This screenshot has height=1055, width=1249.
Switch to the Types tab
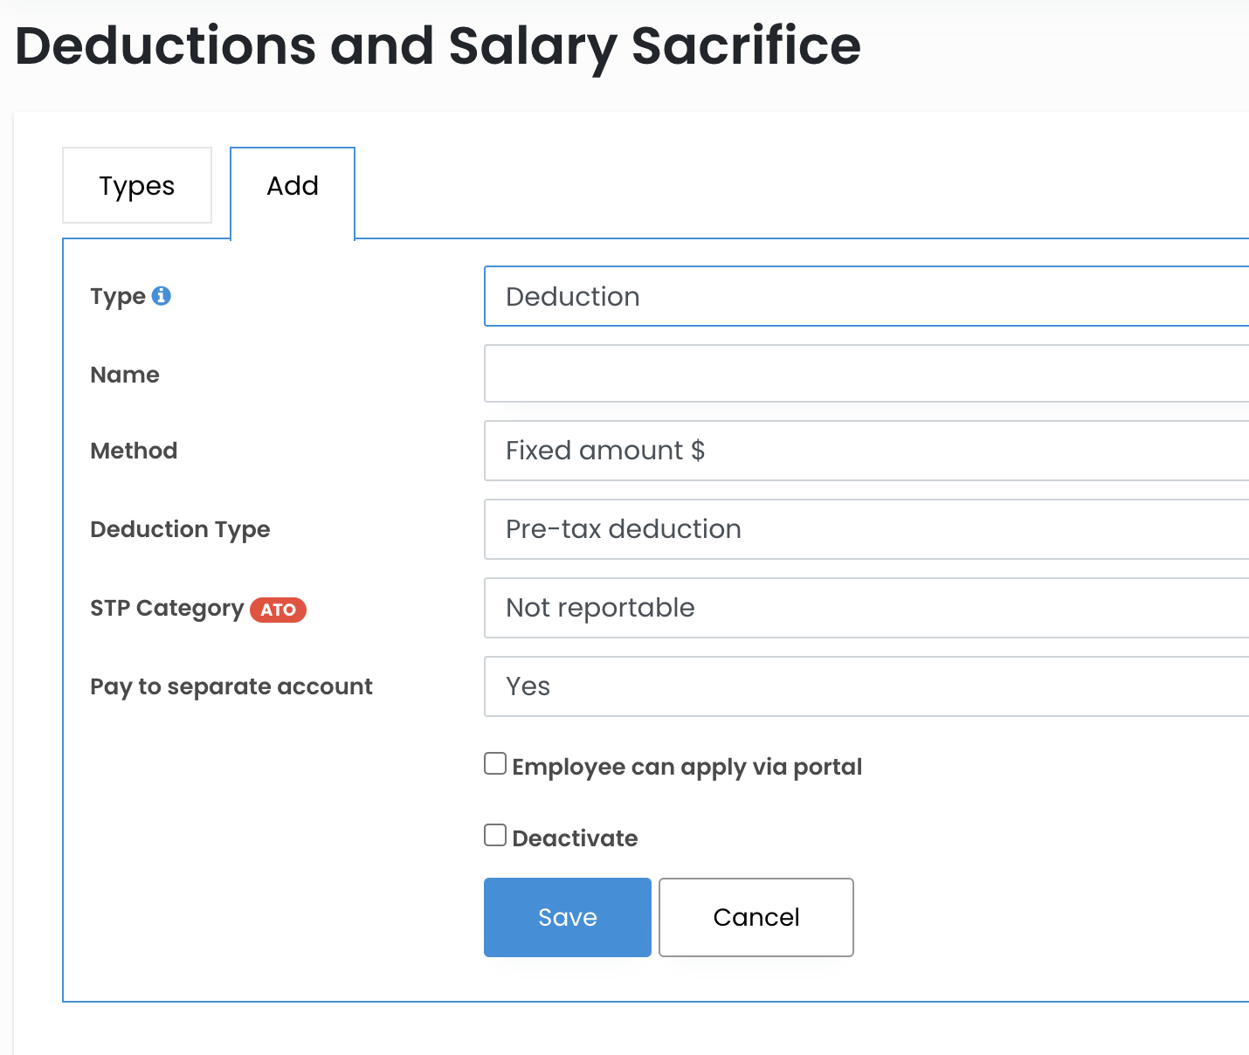[x=137, y=186]
